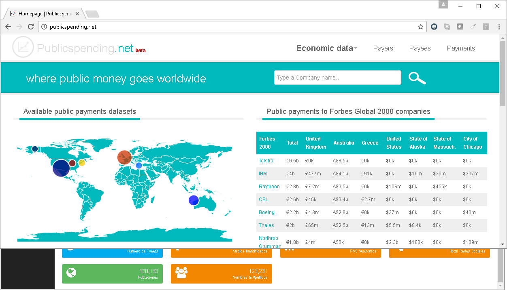
Task: Click the magnifying glass search icon
Action: [417, 78]
